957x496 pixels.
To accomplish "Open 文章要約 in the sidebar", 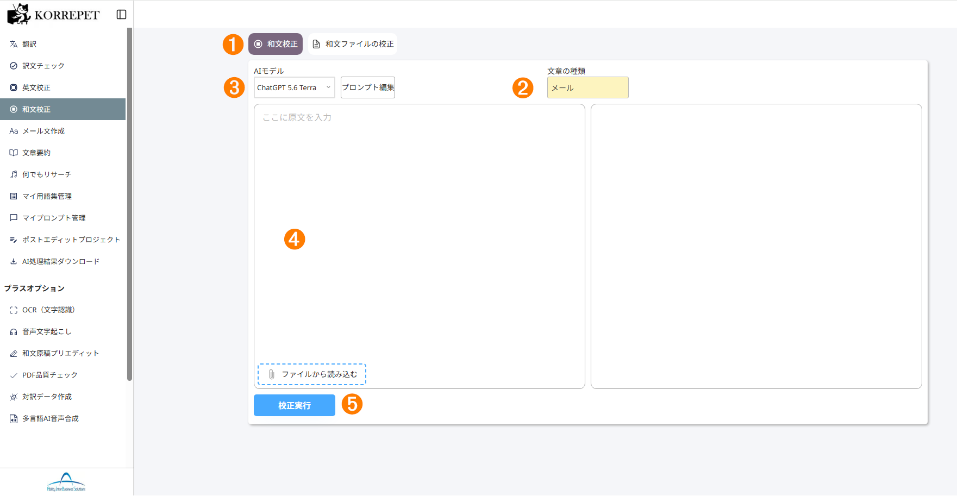I will point(62,153).
